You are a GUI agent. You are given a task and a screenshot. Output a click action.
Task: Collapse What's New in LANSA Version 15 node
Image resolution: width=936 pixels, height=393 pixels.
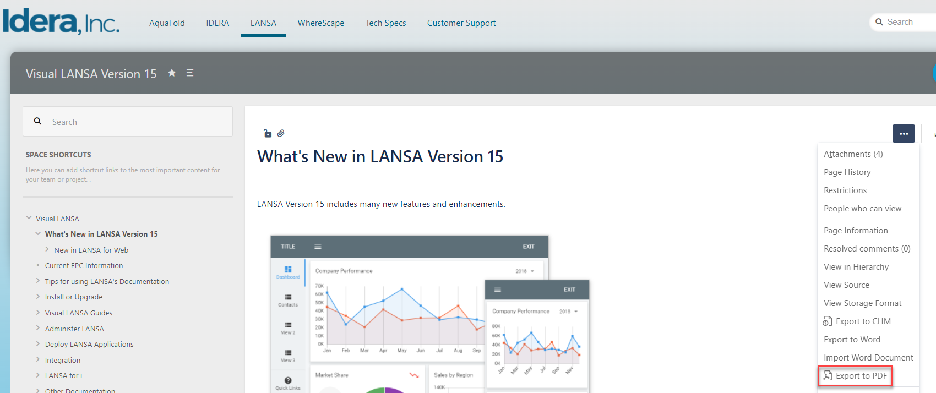coord(38,233)
